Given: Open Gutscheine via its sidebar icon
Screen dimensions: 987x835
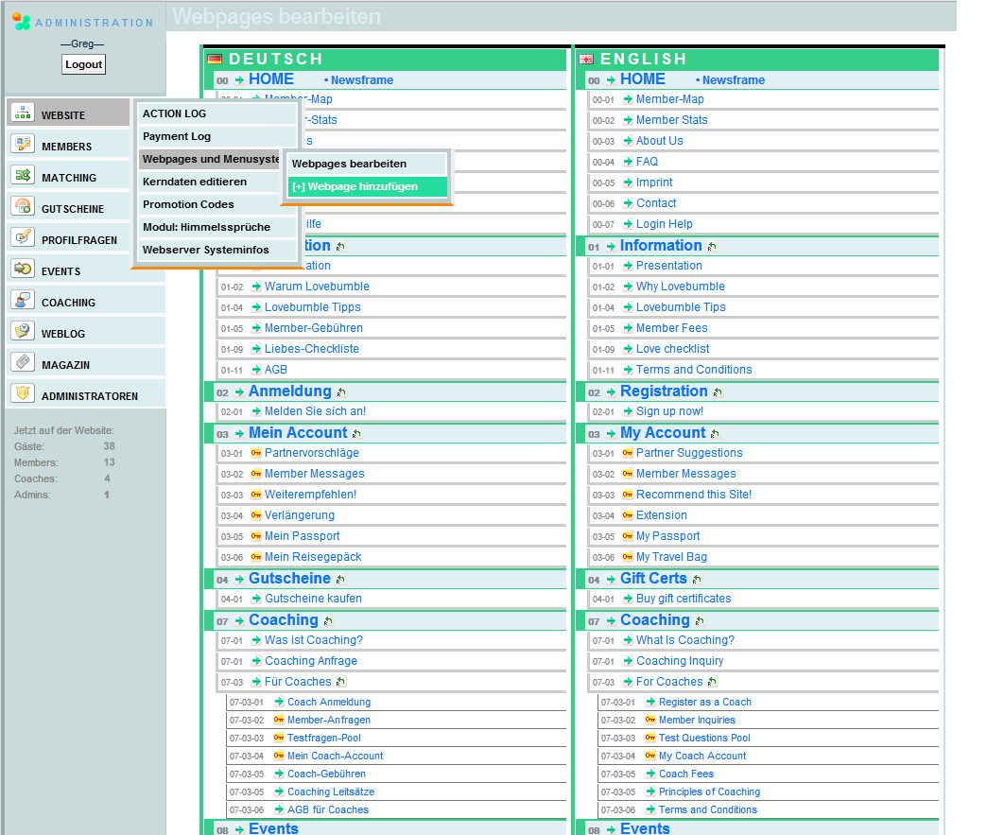Looking at the screenshot, I should click(x=23, y=207).
